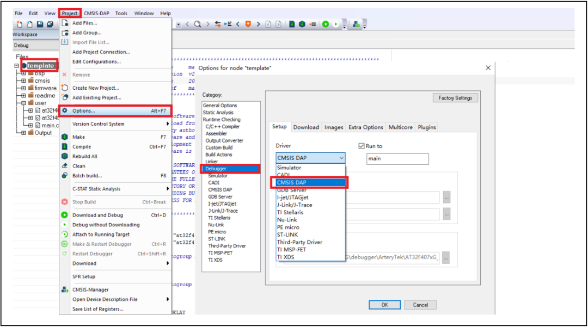This screenshot has height=327, width=588.
Task: Switch to the Download tab
Action: (x=306, y=127)
